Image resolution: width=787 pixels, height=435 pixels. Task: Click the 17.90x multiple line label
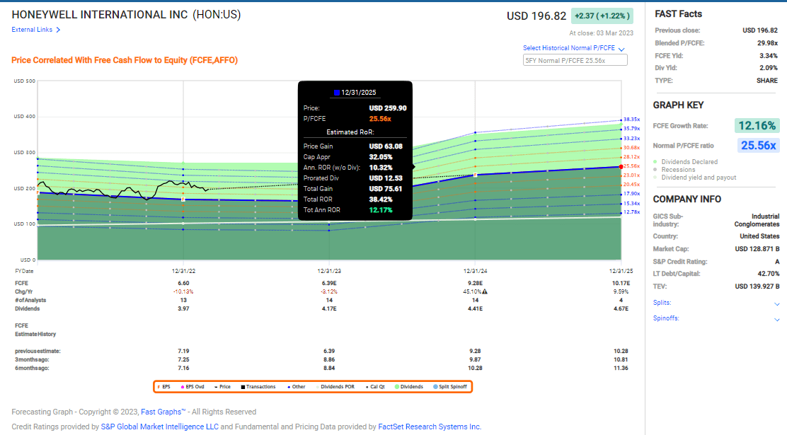click(631, 194)
